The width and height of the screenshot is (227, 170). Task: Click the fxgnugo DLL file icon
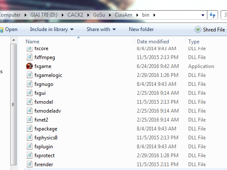(x=29, y=84)
